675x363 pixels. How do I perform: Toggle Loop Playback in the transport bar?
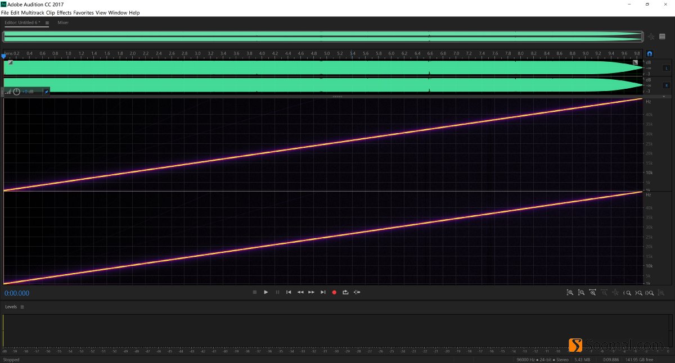click(x=345, y=292)
